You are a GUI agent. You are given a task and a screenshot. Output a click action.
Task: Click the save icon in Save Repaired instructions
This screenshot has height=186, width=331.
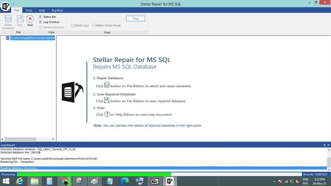107,100
